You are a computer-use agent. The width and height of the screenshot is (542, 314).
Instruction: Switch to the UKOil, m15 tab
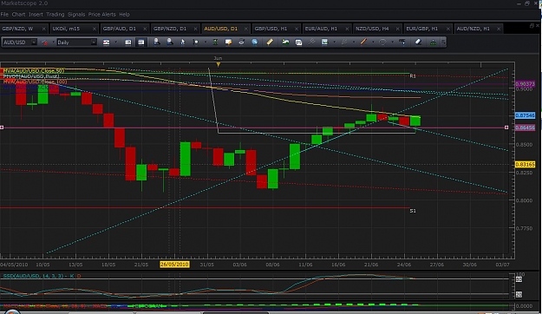[74, 29]
